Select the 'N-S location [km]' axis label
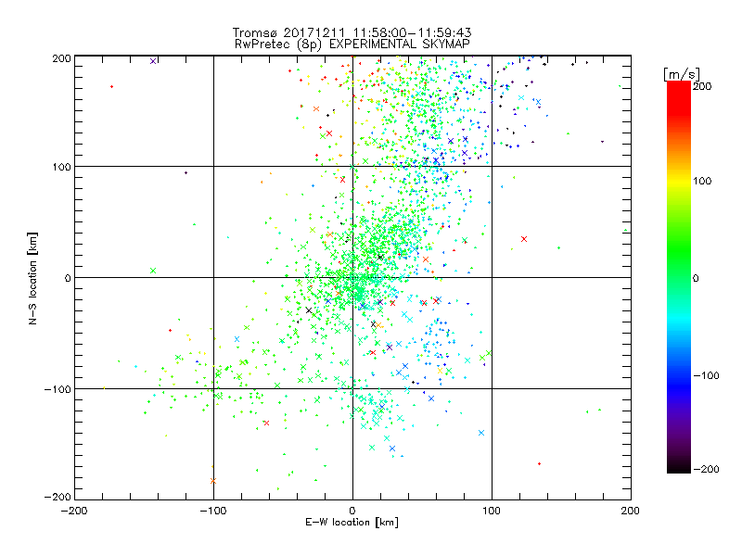This screenshot has width=742, height=556. (32, 278)
